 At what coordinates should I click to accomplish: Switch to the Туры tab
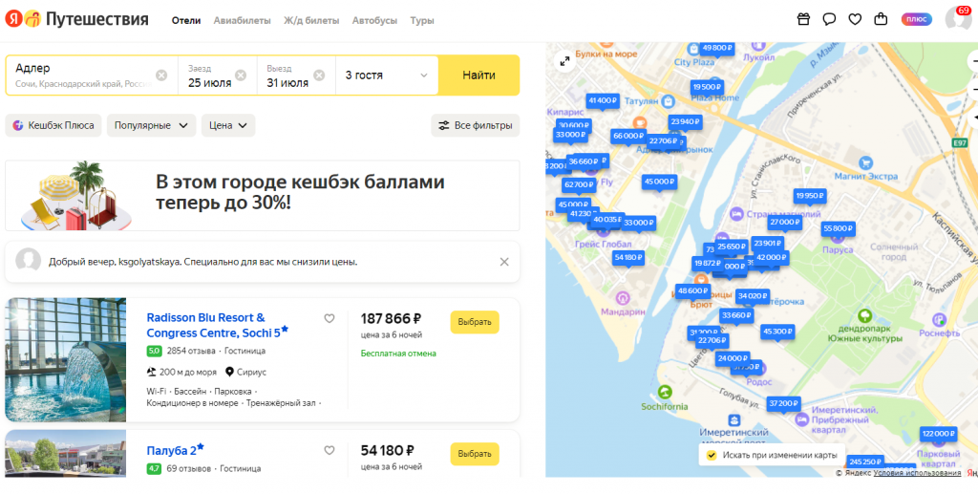click(x=422, y=21)
